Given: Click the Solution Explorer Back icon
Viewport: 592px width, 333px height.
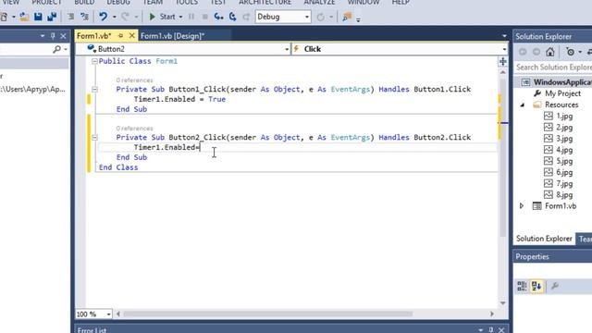Looking at the screenshot, I should 523,52.
